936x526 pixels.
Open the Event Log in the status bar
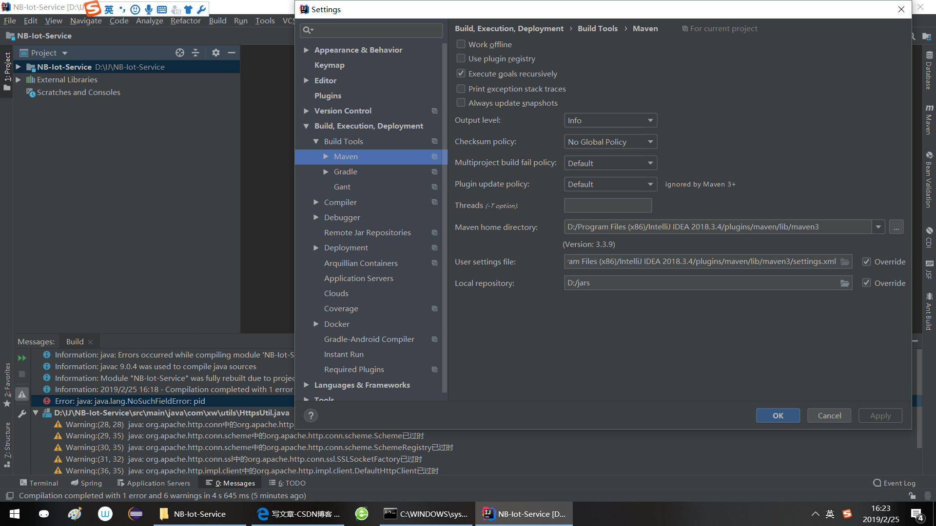[895, 483]
